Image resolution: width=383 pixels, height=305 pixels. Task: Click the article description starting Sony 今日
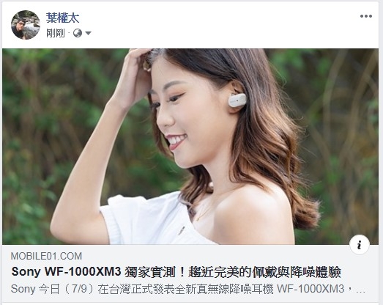[x=188, y=289]
